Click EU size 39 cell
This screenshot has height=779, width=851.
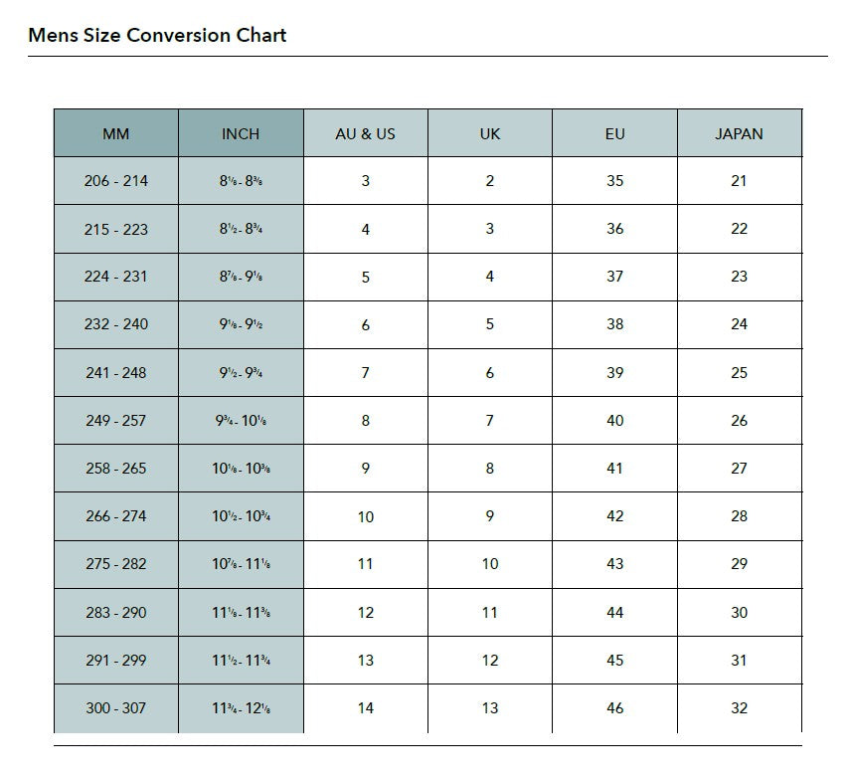614,373
